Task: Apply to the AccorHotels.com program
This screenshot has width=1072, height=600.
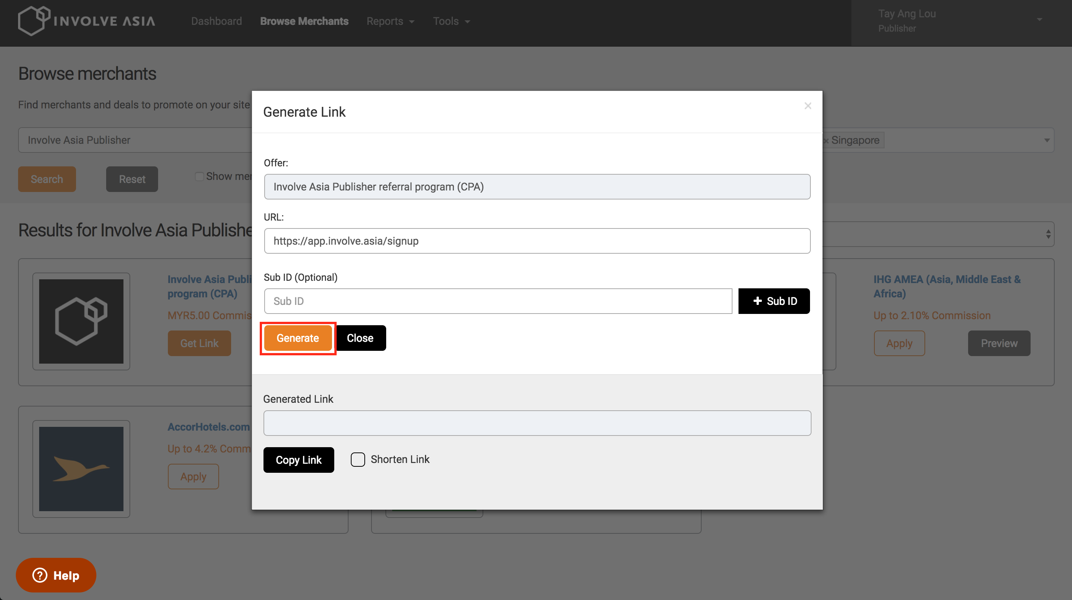Action: [x=193, y=477]
